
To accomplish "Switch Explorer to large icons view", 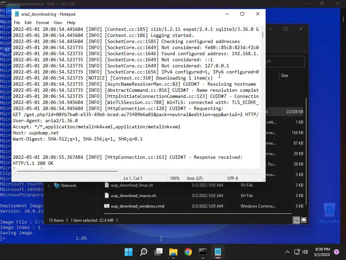I will click(304, 220).
